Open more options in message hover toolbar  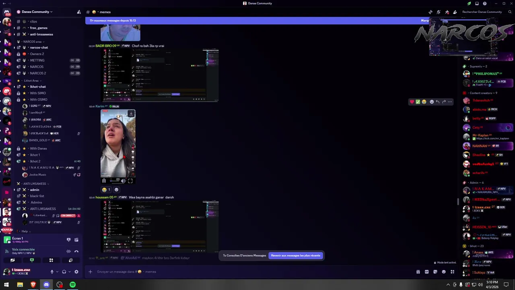(x=450, y=102)
